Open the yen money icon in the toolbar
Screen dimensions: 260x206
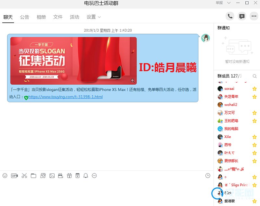pyautogui.click(x=77, y=176)
